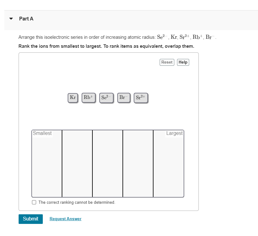Open the Request Answer link
This screenshot has height=236, width=258.
click(65, 219)
